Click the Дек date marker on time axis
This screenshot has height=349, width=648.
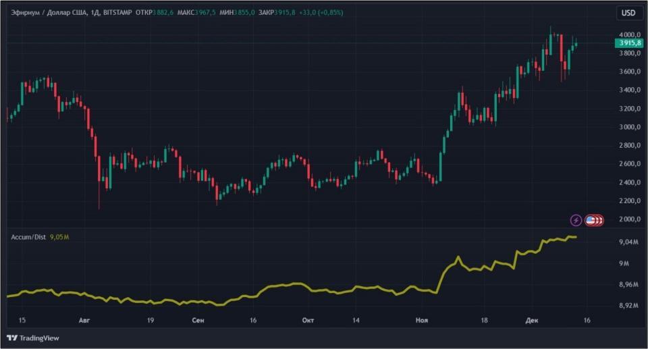coord(532,320)
